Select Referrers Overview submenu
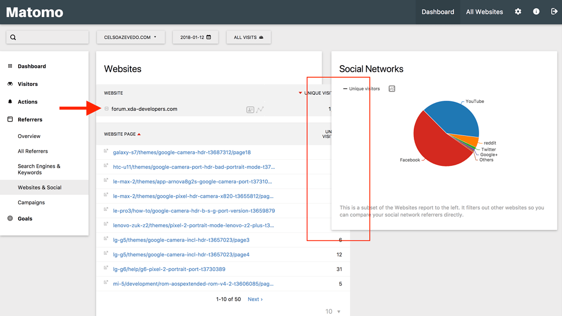The image size is (562, 316). pos(29,136)
